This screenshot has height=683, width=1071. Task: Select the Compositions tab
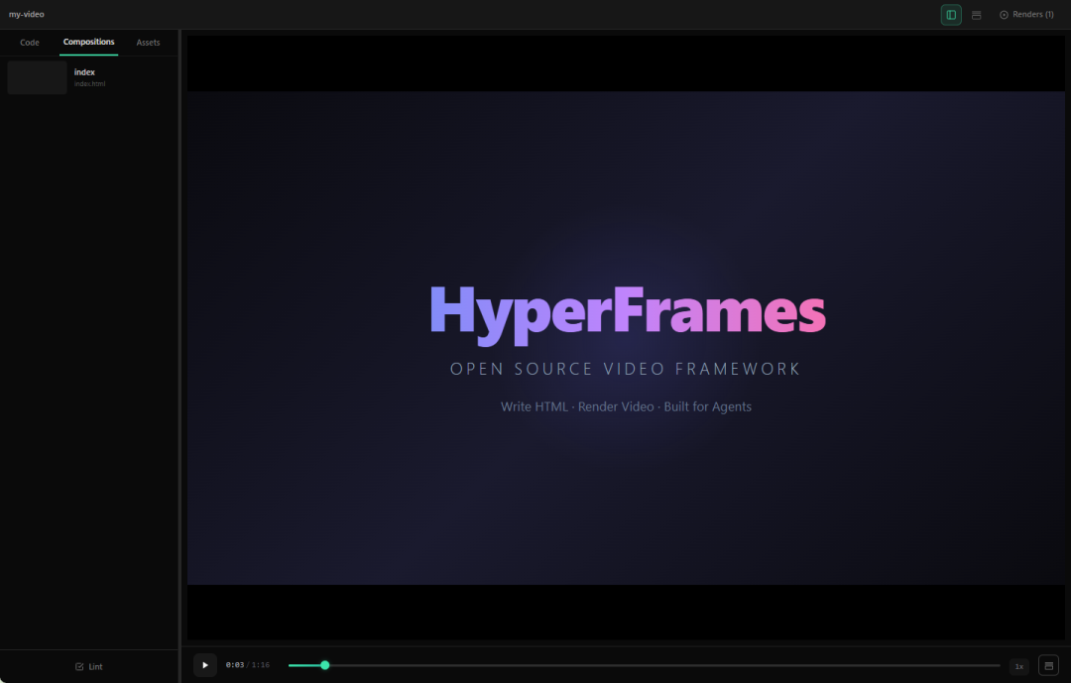88,43
